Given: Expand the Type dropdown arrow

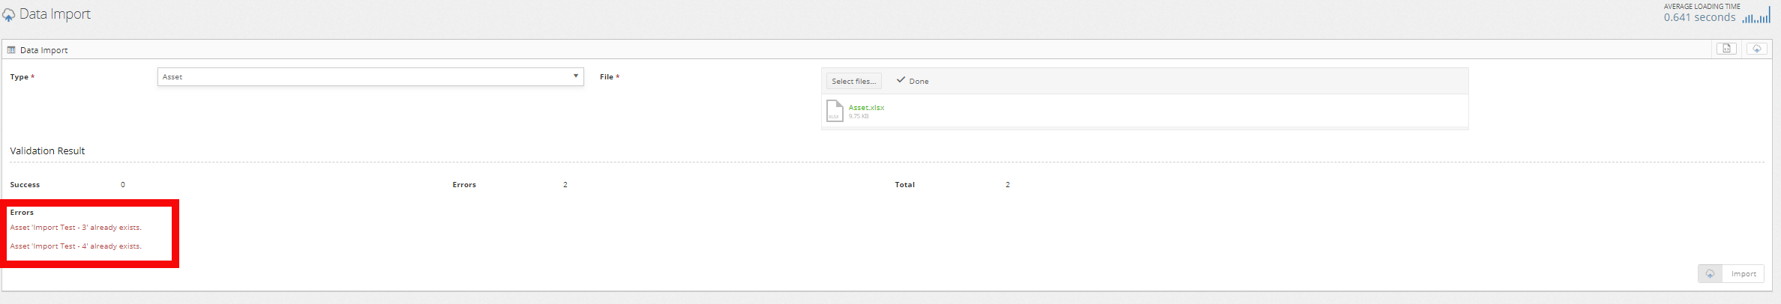Looking at the screenshot, I should click(575, 76).
